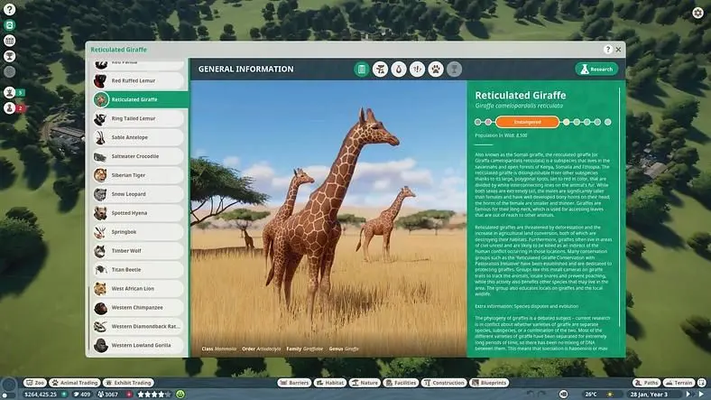The image size is (711, 400).
Task: Click the sun weather icon
Action: [610, 394]
